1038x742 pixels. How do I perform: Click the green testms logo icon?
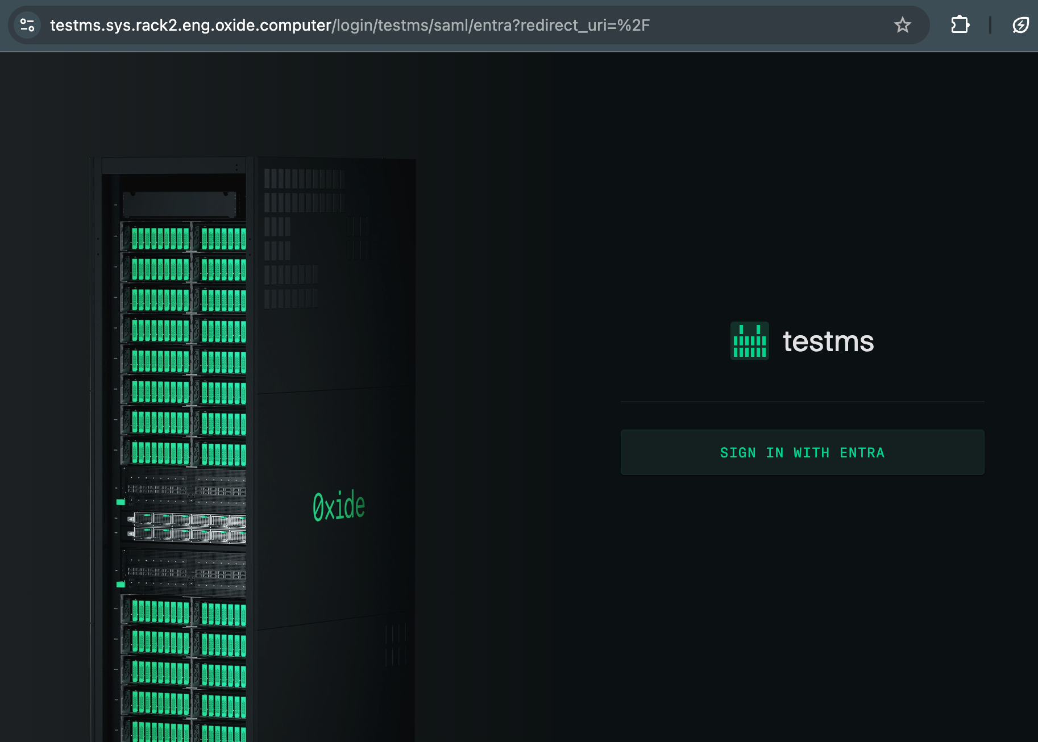pos(749,341)
